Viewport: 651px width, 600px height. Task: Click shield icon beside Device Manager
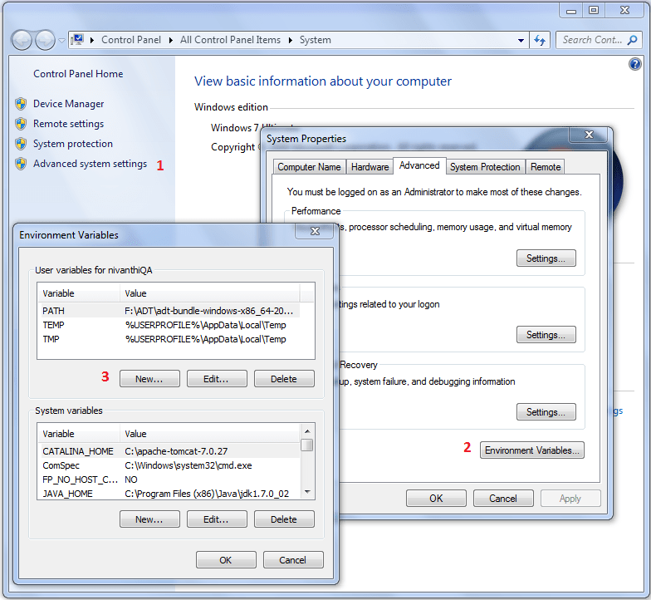tap(21, 104)
